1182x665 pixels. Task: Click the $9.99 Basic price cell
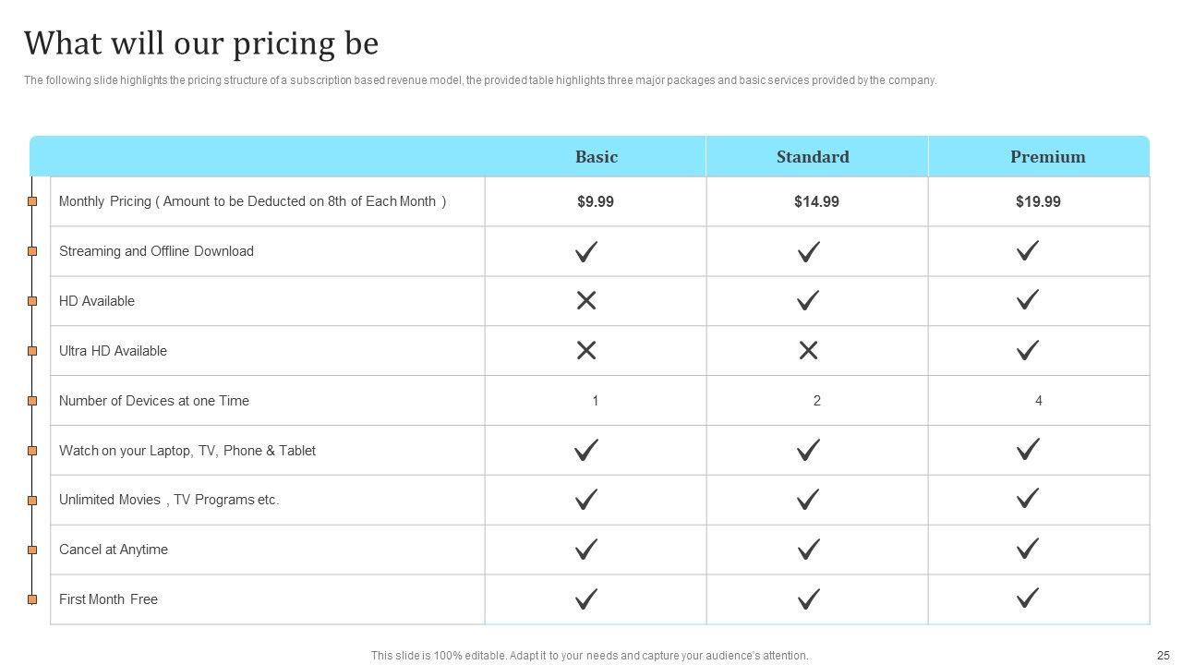tap(596, 201)
